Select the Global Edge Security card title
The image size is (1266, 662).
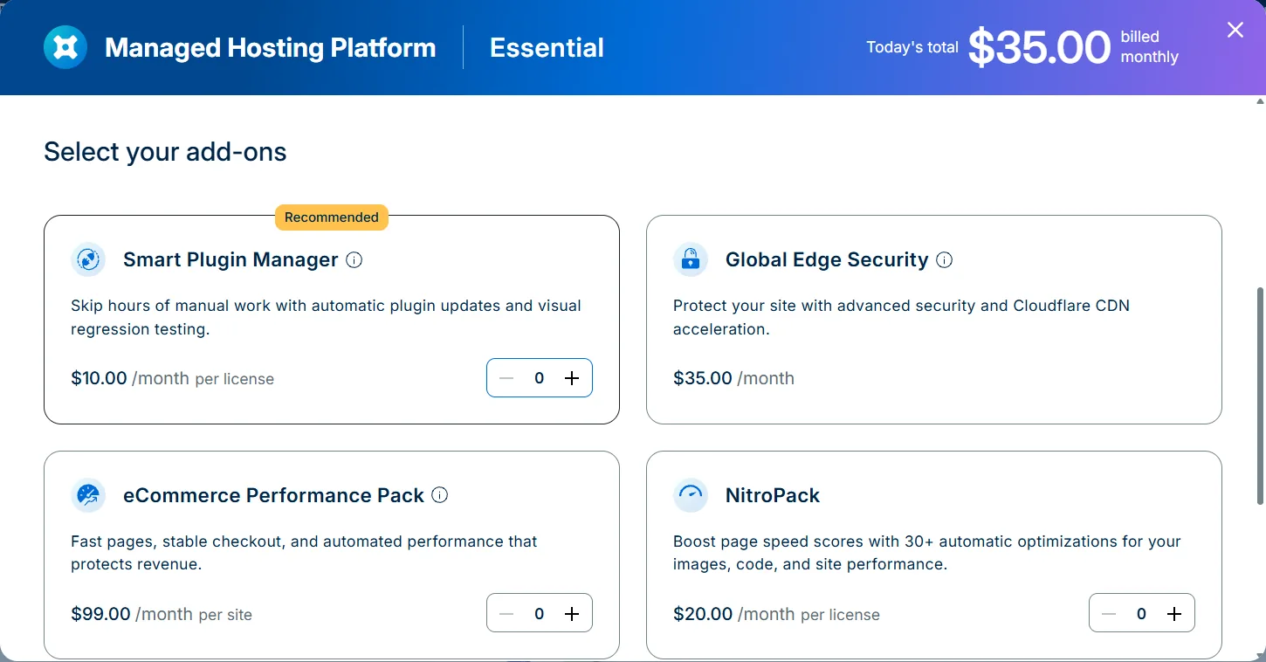pos(827,259)
